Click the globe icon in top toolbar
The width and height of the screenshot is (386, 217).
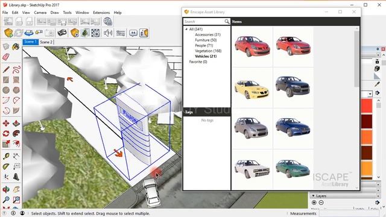click(x=107, y=22)
